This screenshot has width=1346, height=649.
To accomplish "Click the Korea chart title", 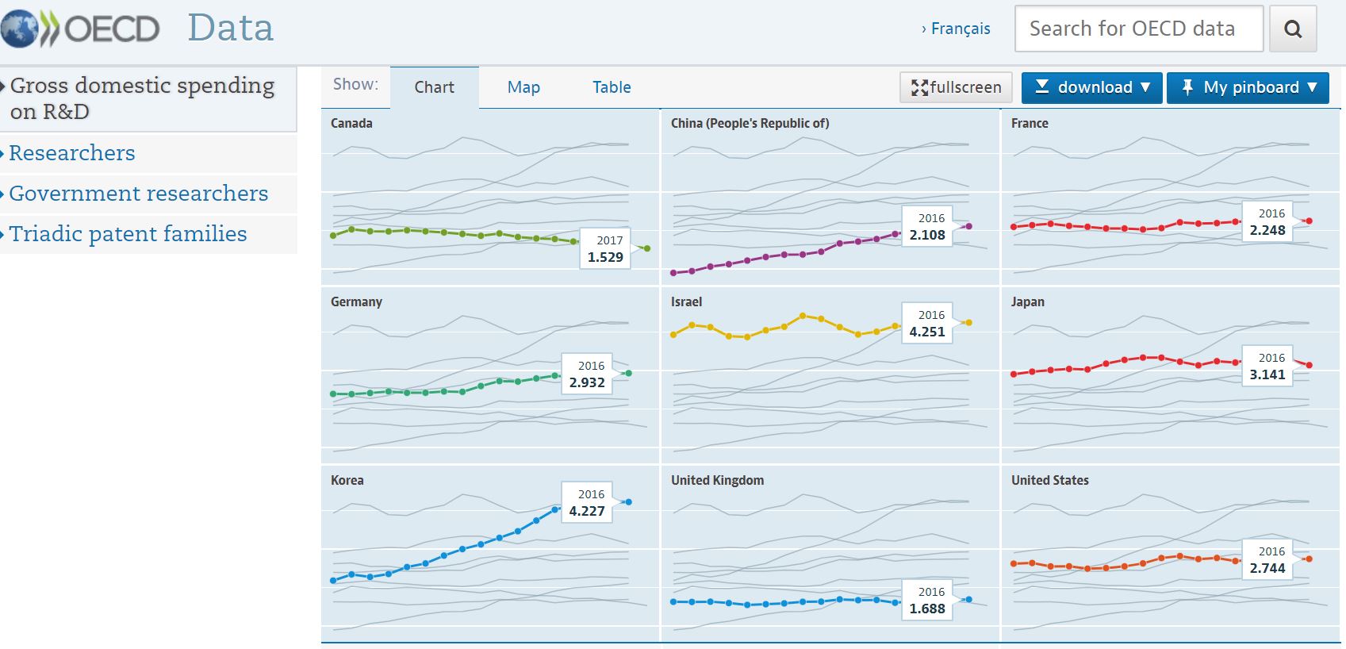I will point(347,480).
